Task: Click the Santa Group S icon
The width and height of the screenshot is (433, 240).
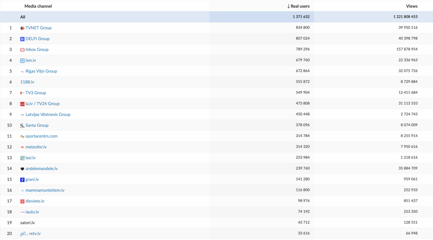Action: [22, 125]
